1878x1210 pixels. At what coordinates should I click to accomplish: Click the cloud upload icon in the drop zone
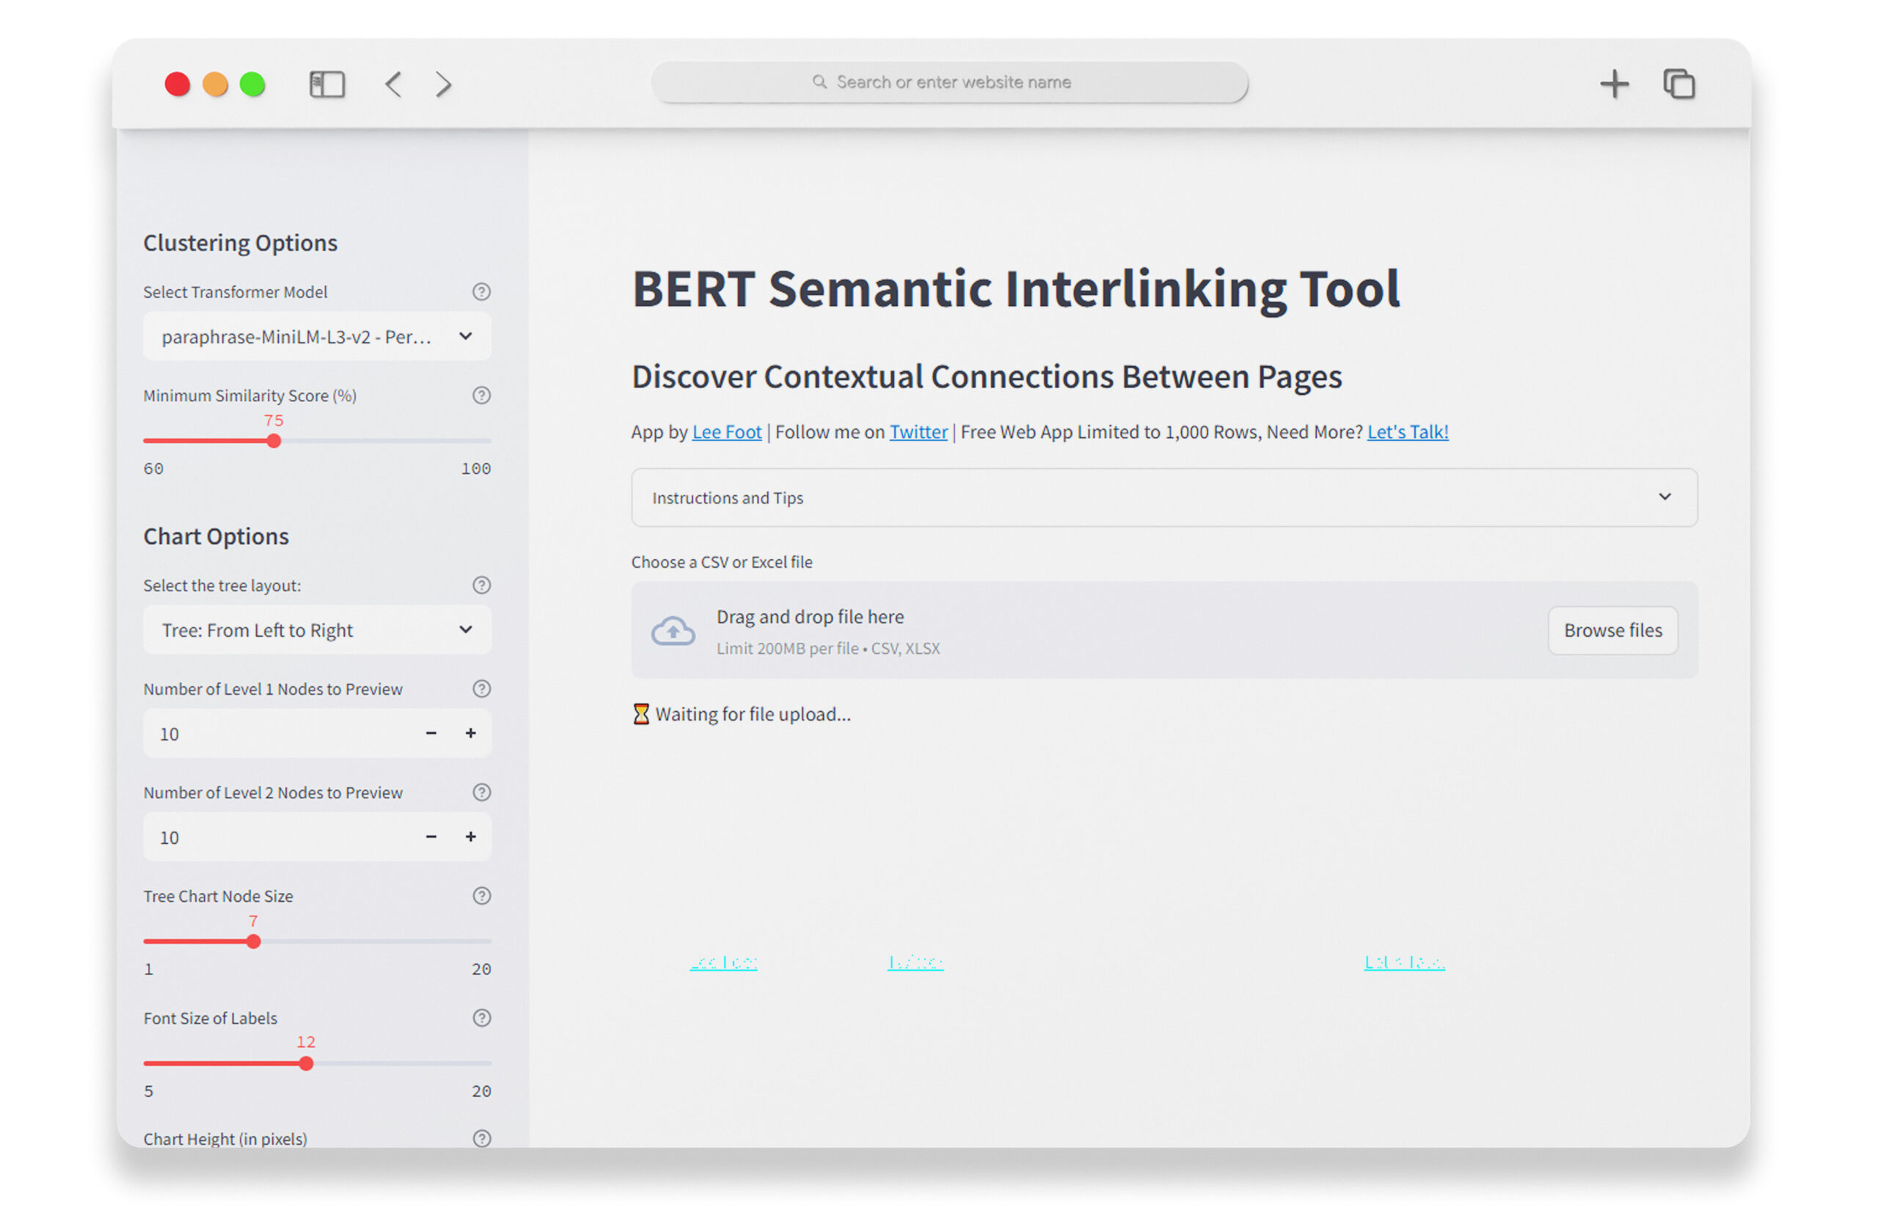pyautogui.click(x=673, y=631)
